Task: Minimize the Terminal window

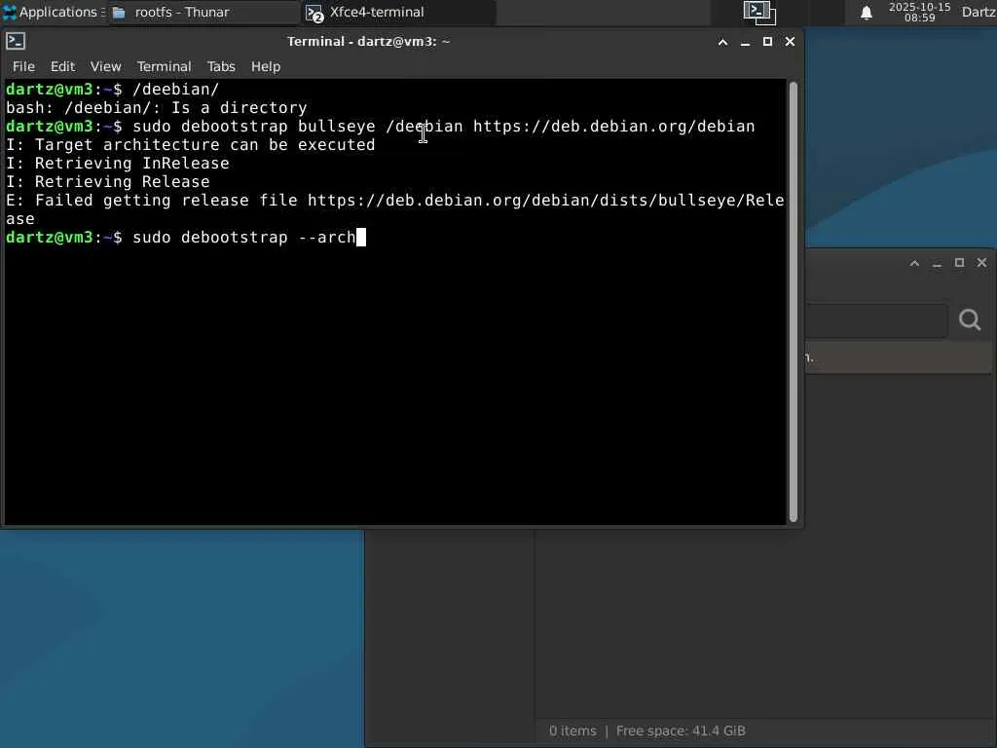Action: pos(745,42)
